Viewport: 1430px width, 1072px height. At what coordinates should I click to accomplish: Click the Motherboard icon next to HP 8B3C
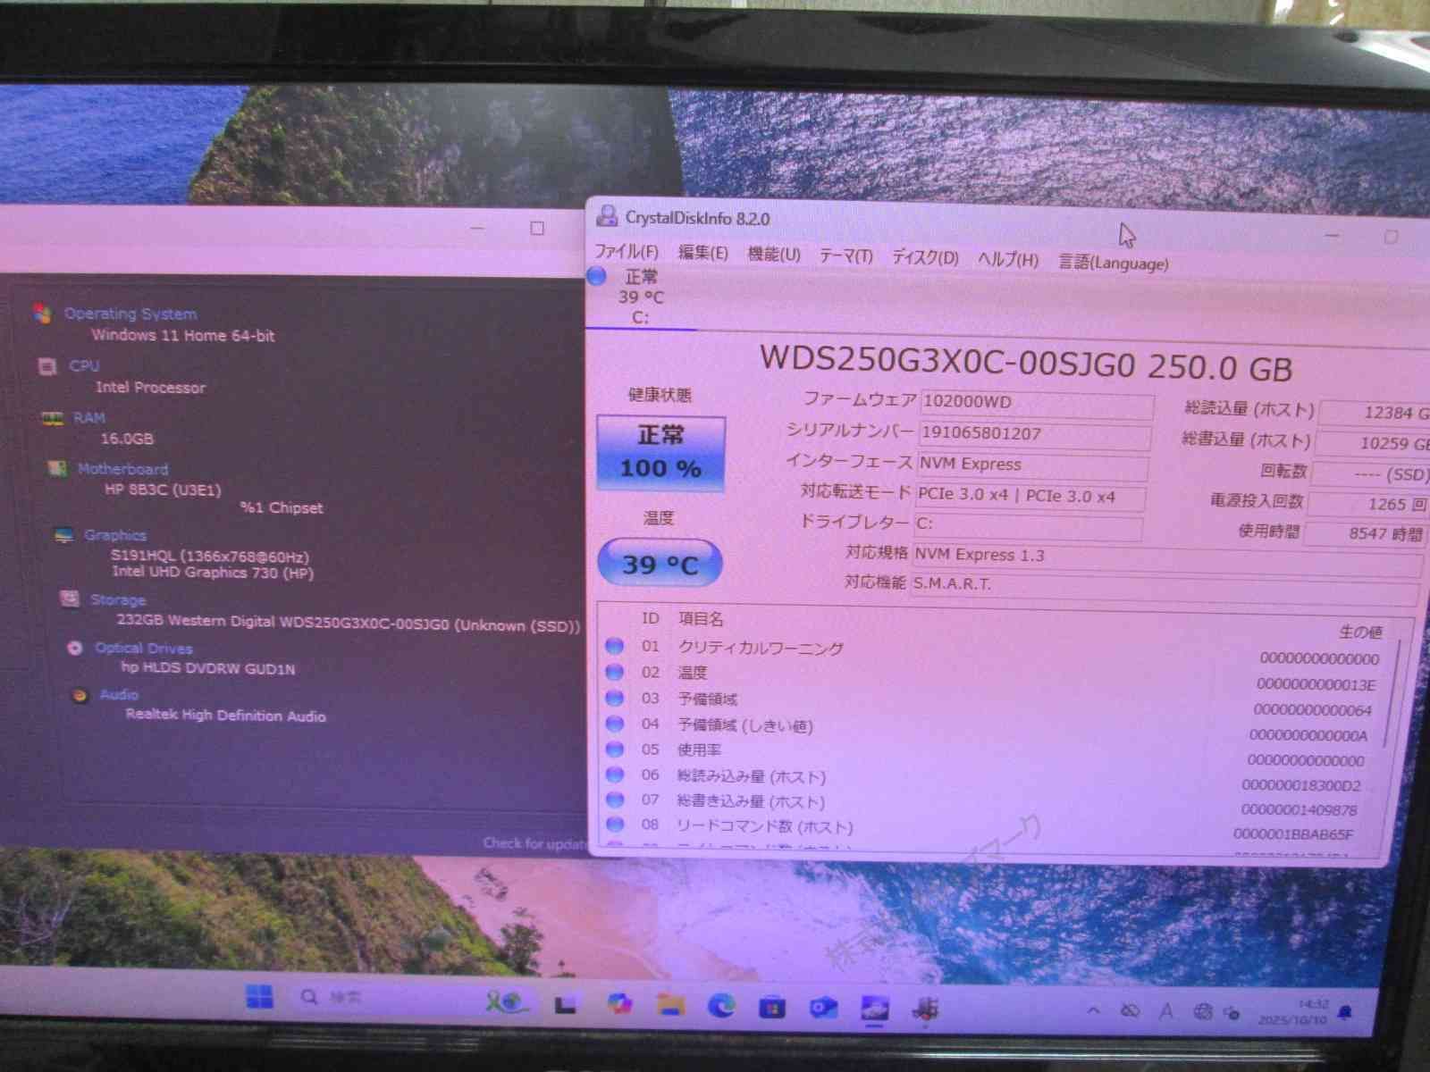tap(55, 469)
